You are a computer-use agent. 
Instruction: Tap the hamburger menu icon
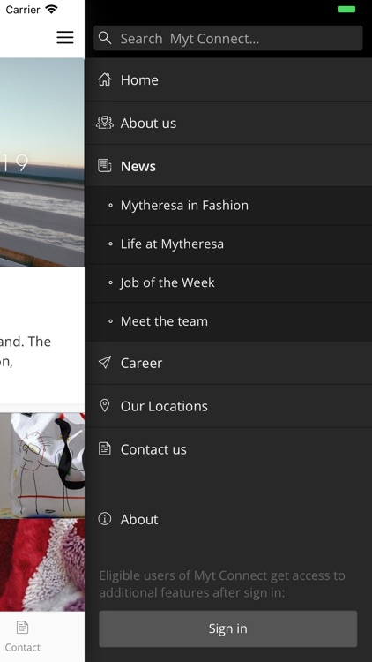(x=65, y=37)
